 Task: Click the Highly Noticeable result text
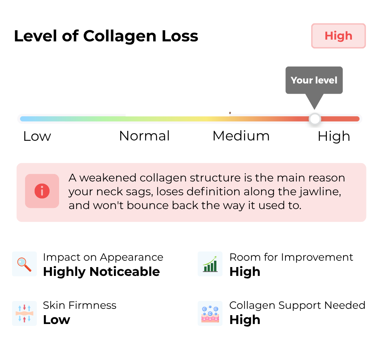point(102,272)
